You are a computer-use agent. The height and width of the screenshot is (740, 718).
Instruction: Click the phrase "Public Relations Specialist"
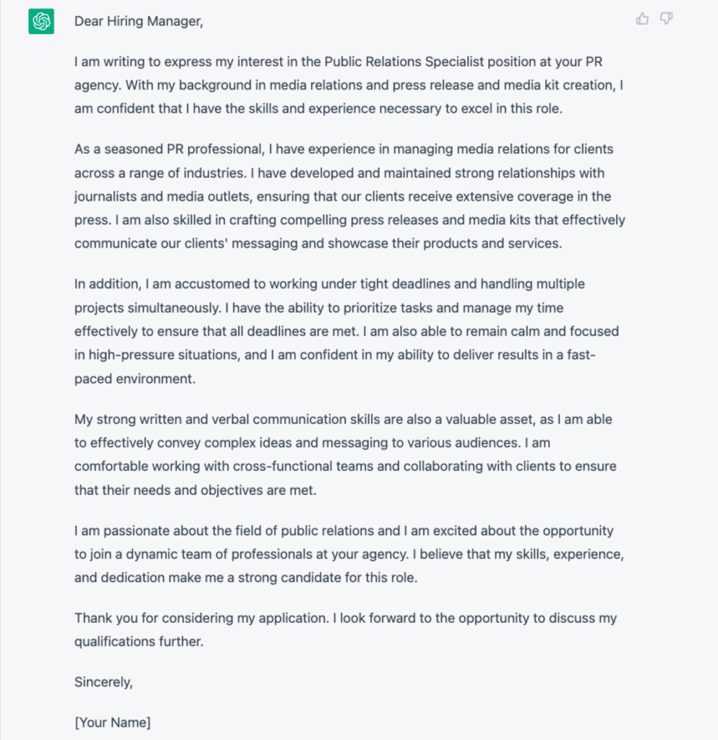(x=404, y=62)
